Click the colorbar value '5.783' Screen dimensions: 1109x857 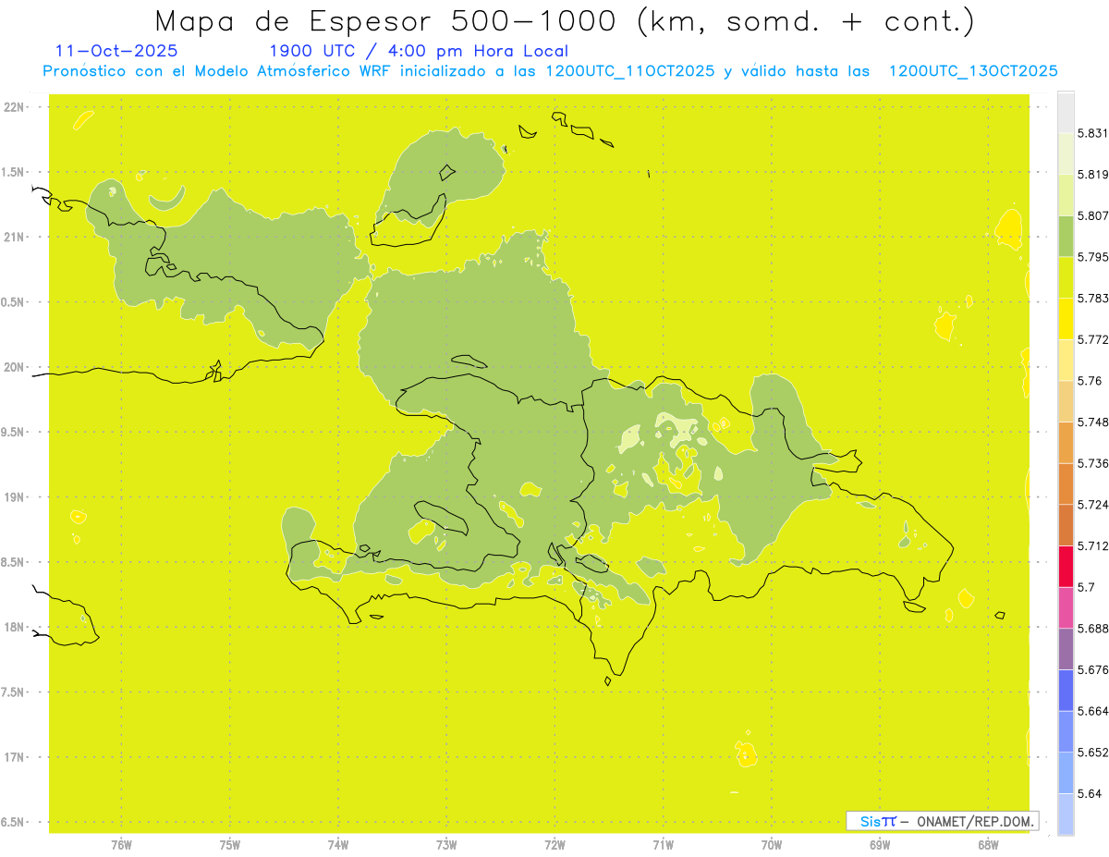click(x=1092, y=299)
